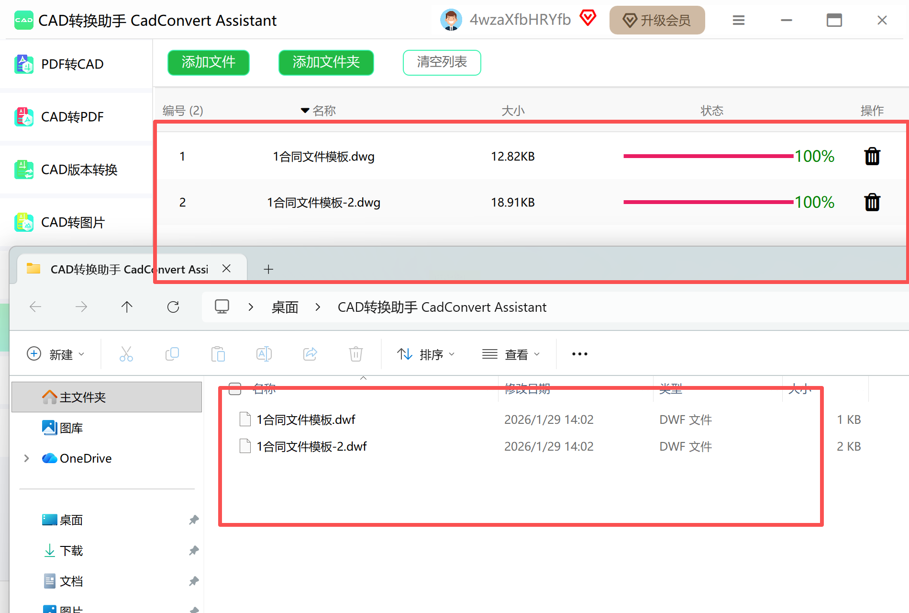The width and height of the screenshot is (909, 613).
Task: Click the Paste icon in Explorer toolbar
Action: coord(218,354)
